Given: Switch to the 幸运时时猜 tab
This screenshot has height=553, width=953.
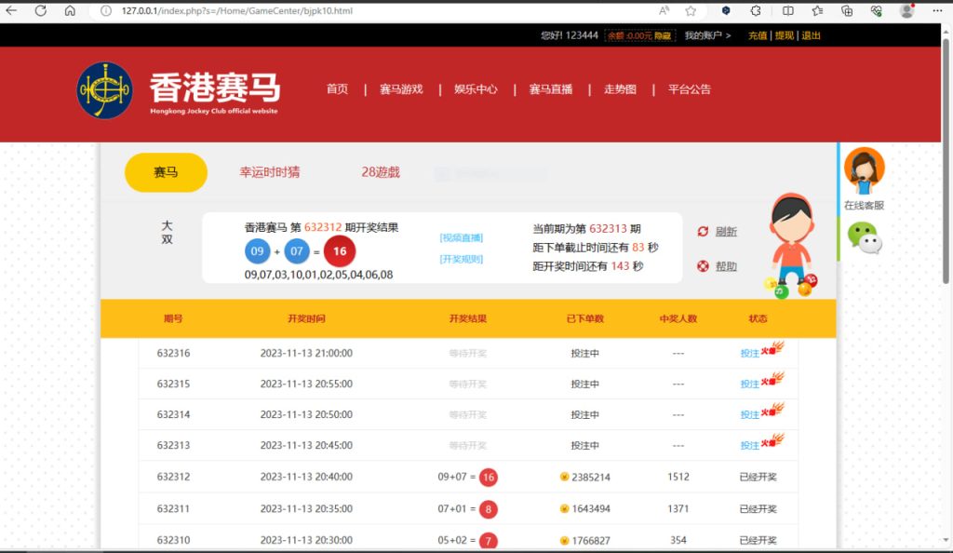Looking at the screenshot, I should pyautogui.click(x=269, y=172).
